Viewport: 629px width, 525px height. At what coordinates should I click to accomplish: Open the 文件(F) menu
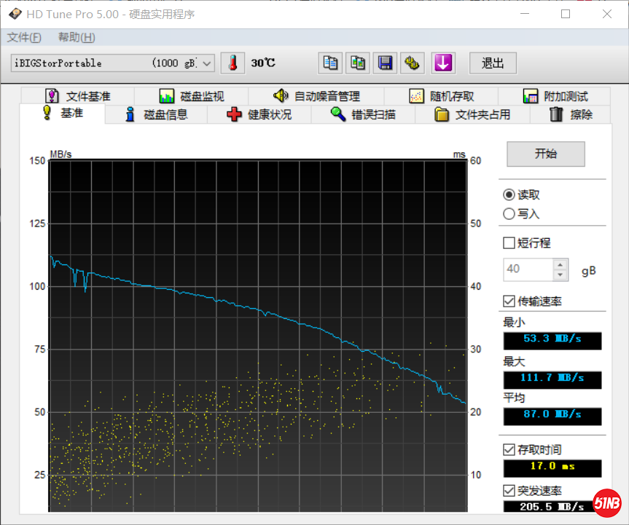click(x=24, y=37)
